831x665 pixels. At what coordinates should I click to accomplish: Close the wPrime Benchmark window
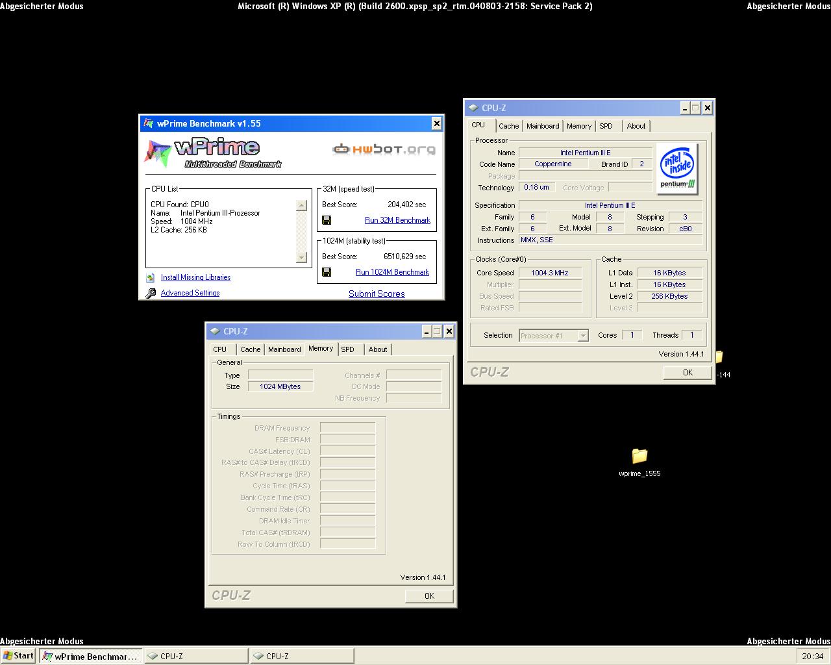[437, 123]
